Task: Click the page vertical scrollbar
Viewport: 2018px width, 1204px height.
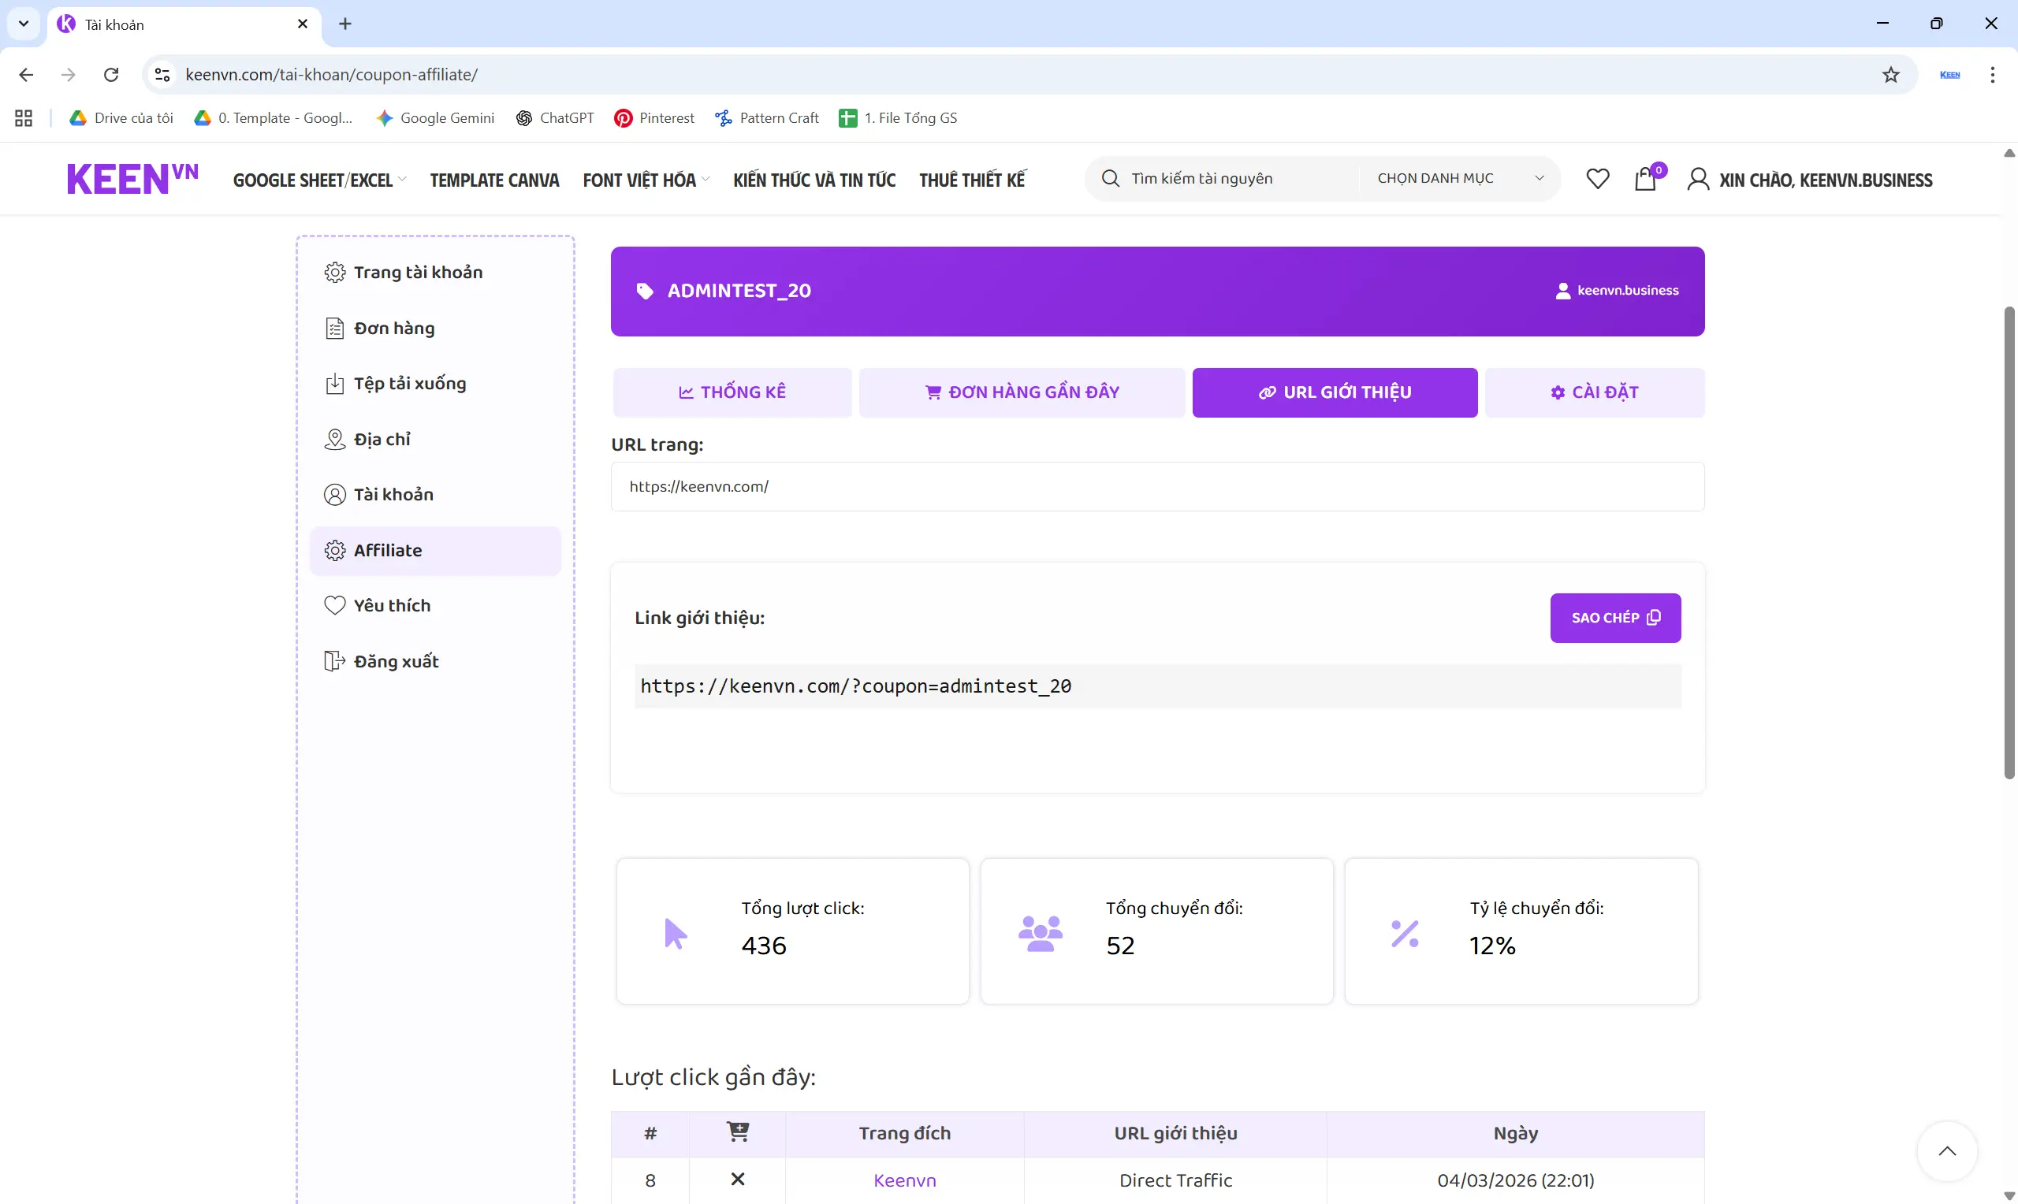Action: (x=2009, y=542)
